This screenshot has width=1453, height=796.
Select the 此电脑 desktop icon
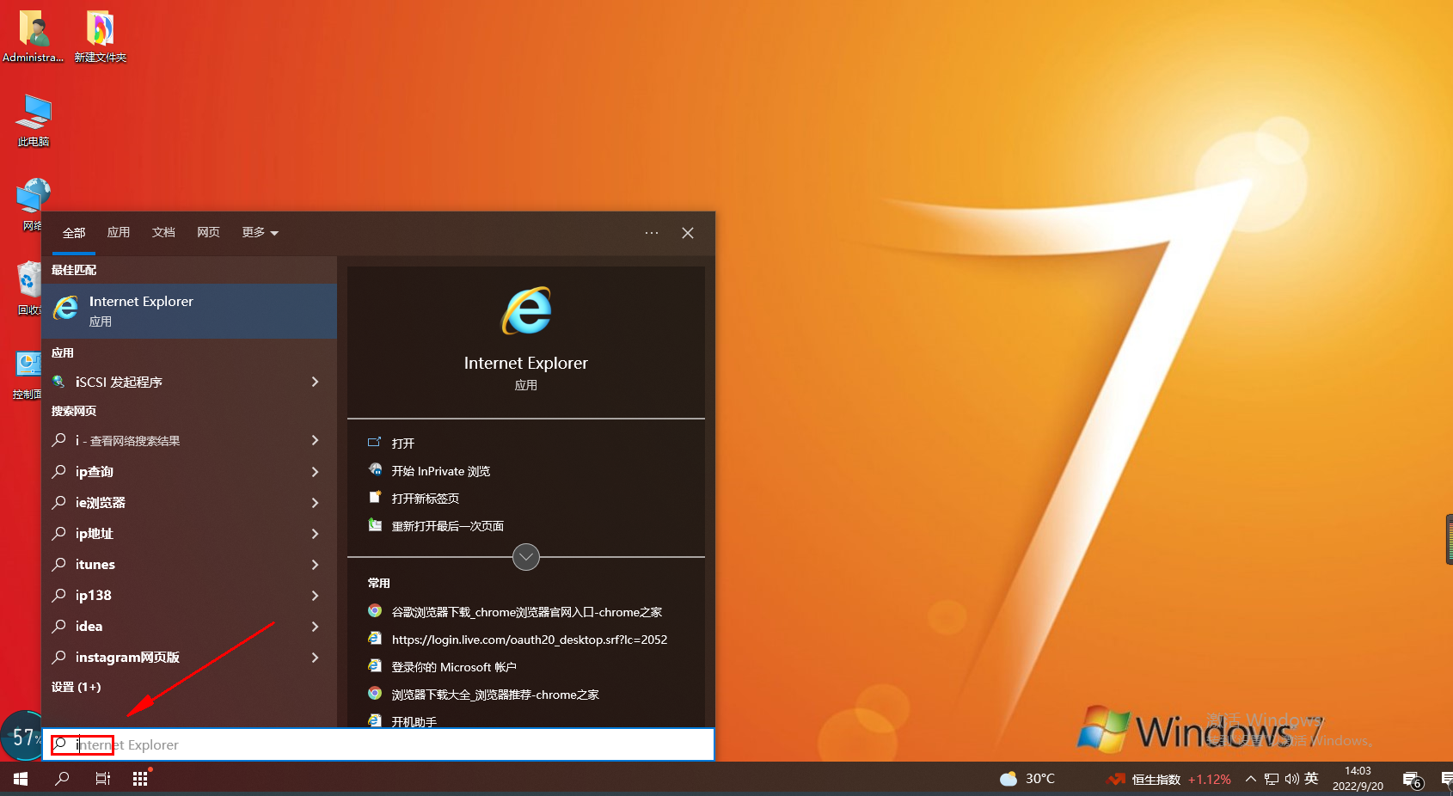point(34,120)
